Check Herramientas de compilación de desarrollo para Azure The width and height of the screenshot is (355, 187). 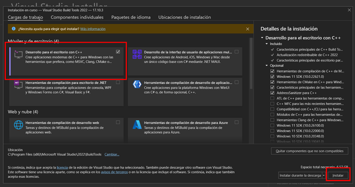(237, 122)
